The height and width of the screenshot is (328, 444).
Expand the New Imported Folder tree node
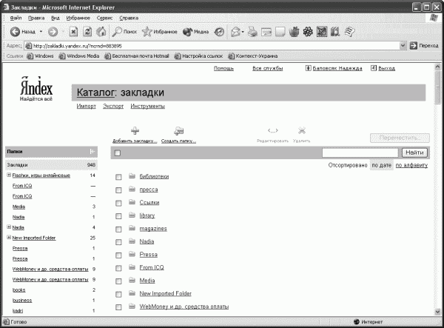coord(9,238)
